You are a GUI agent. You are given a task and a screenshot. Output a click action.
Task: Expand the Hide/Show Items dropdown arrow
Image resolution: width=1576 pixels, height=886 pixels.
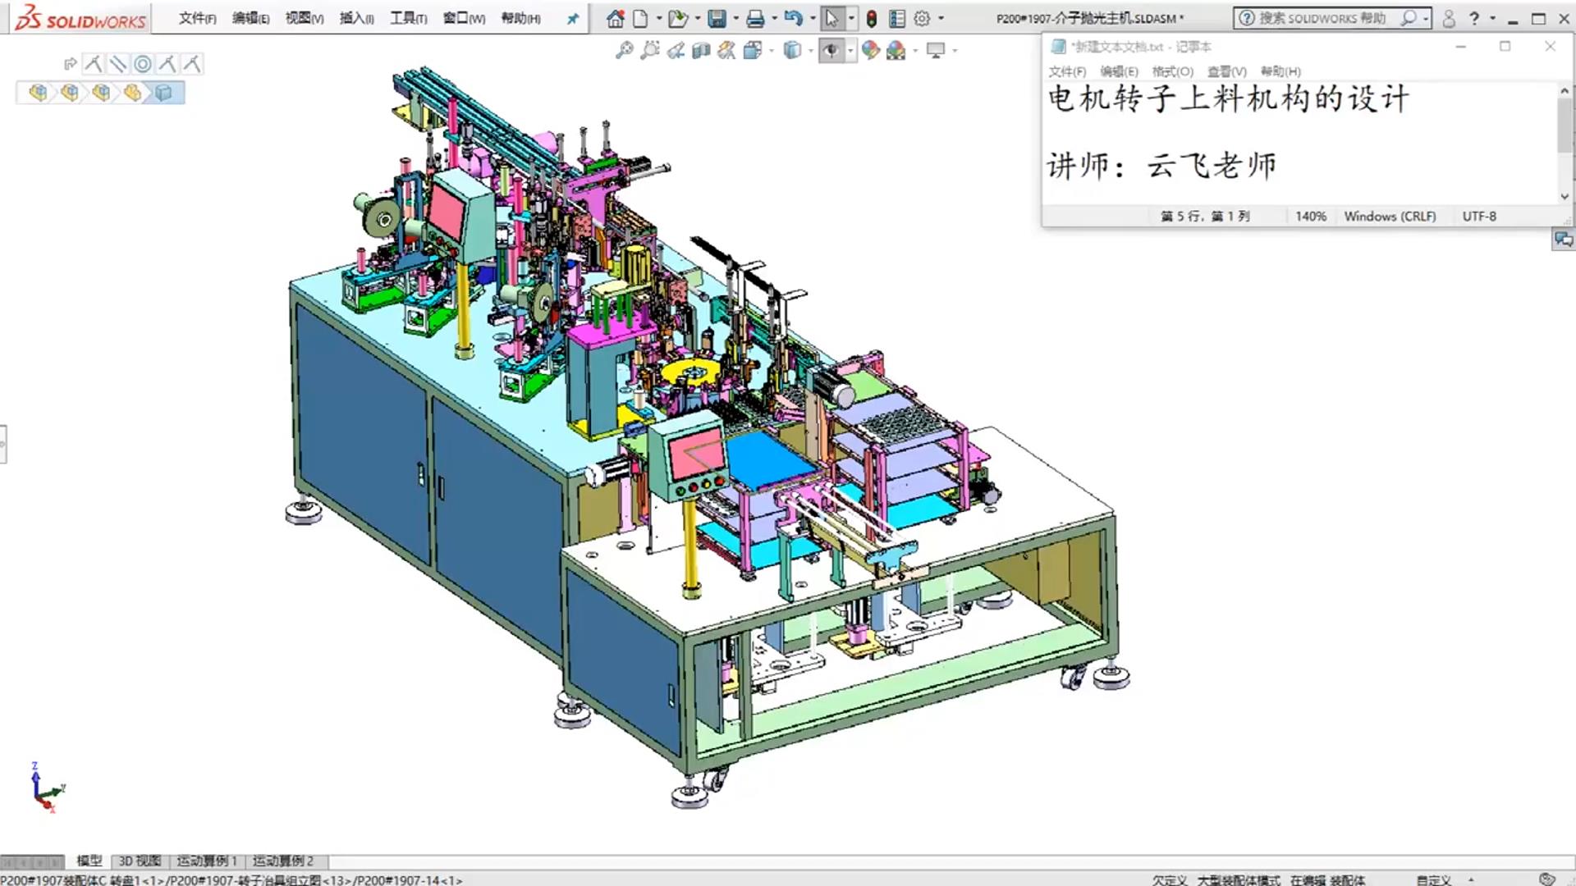pyautogui.click(x=850, y=51)
